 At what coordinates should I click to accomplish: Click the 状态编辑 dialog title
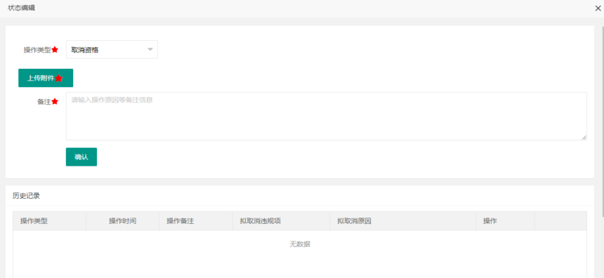tap(21, 8)
